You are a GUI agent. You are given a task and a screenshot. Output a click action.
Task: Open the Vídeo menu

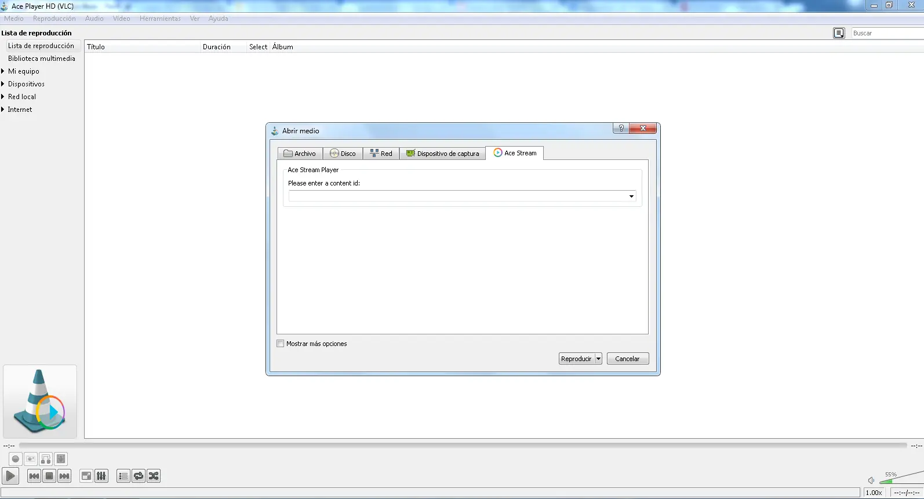coord(122,19)
